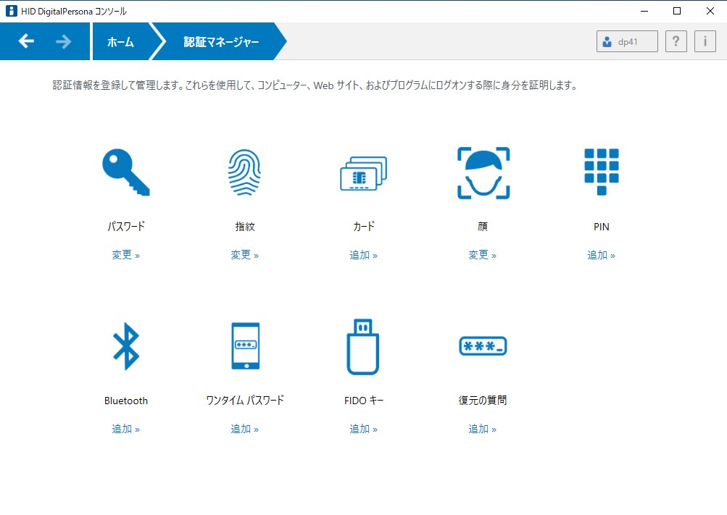Click the Bluetooth icon
Viewport: 727px width, 515px height.
coord(125,346)
